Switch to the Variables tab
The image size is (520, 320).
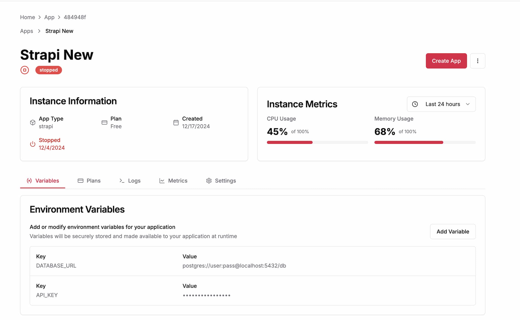[x=43, y=181]
